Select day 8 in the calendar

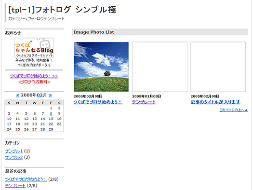[x=51, y=114]
